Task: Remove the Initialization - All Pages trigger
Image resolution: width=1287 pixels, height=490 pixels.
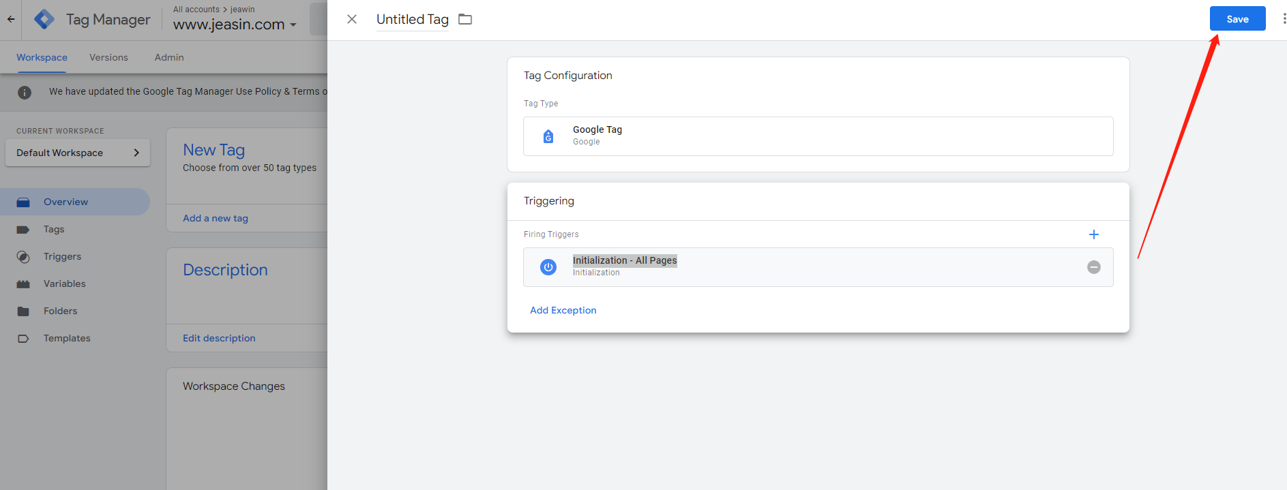Action: coord(1094,267)
